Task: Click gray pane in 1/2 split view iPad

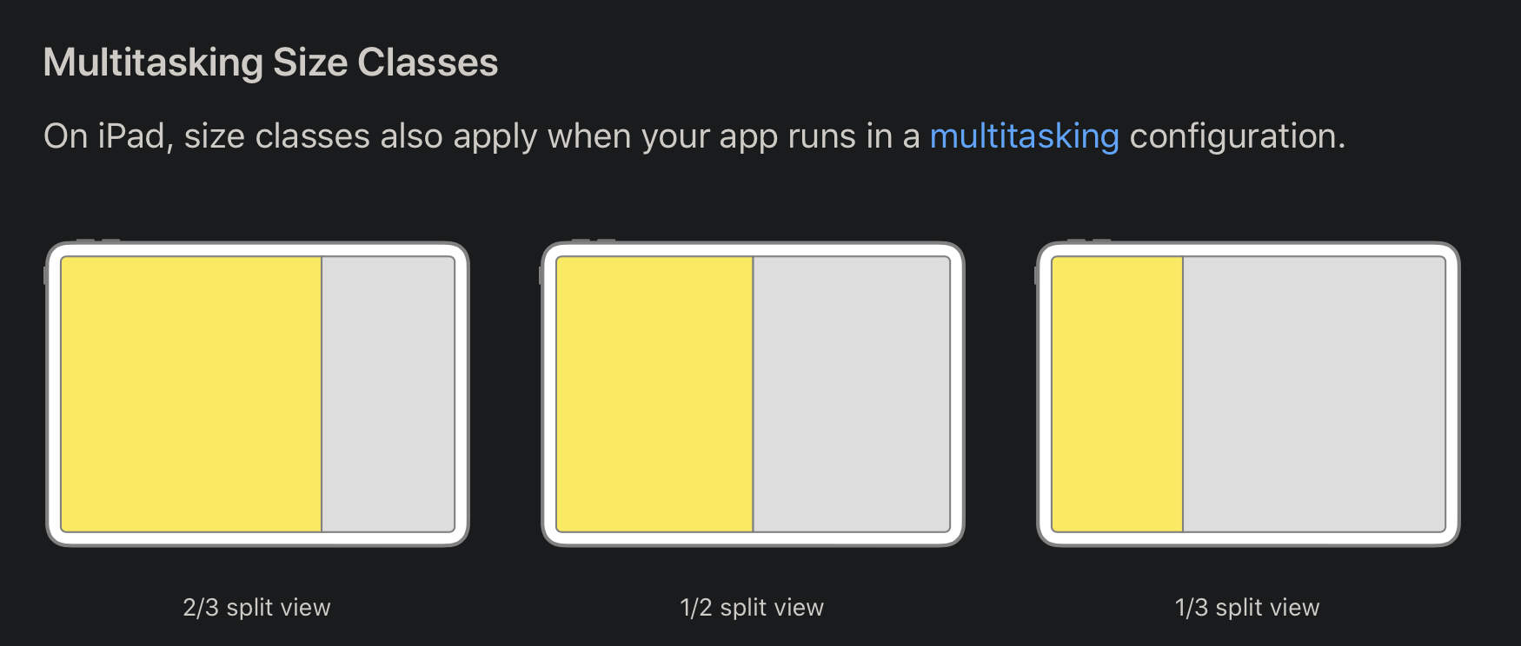Action: point(851,393)
